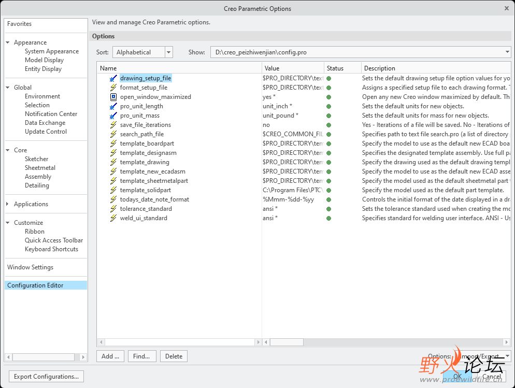Open the Environment options
Image resolution: width=515 pixels, height=388 pixels.
42,96
